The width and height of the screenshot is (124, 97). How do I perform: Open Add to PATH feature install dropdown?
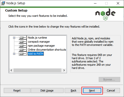pyautogui.click(x=23, y=54)
